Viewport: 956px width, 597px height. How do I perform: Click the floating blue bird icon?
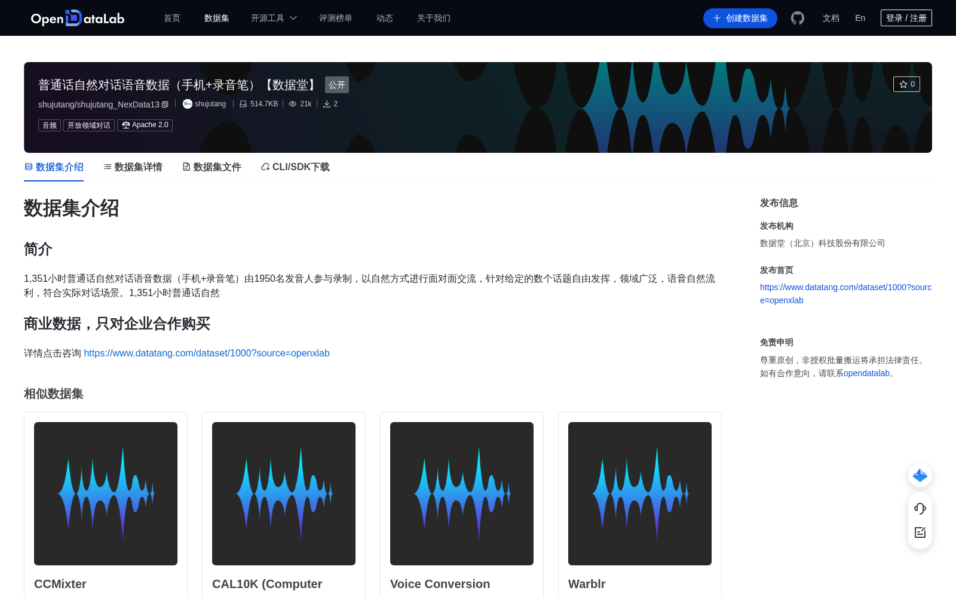coord(920,475)
